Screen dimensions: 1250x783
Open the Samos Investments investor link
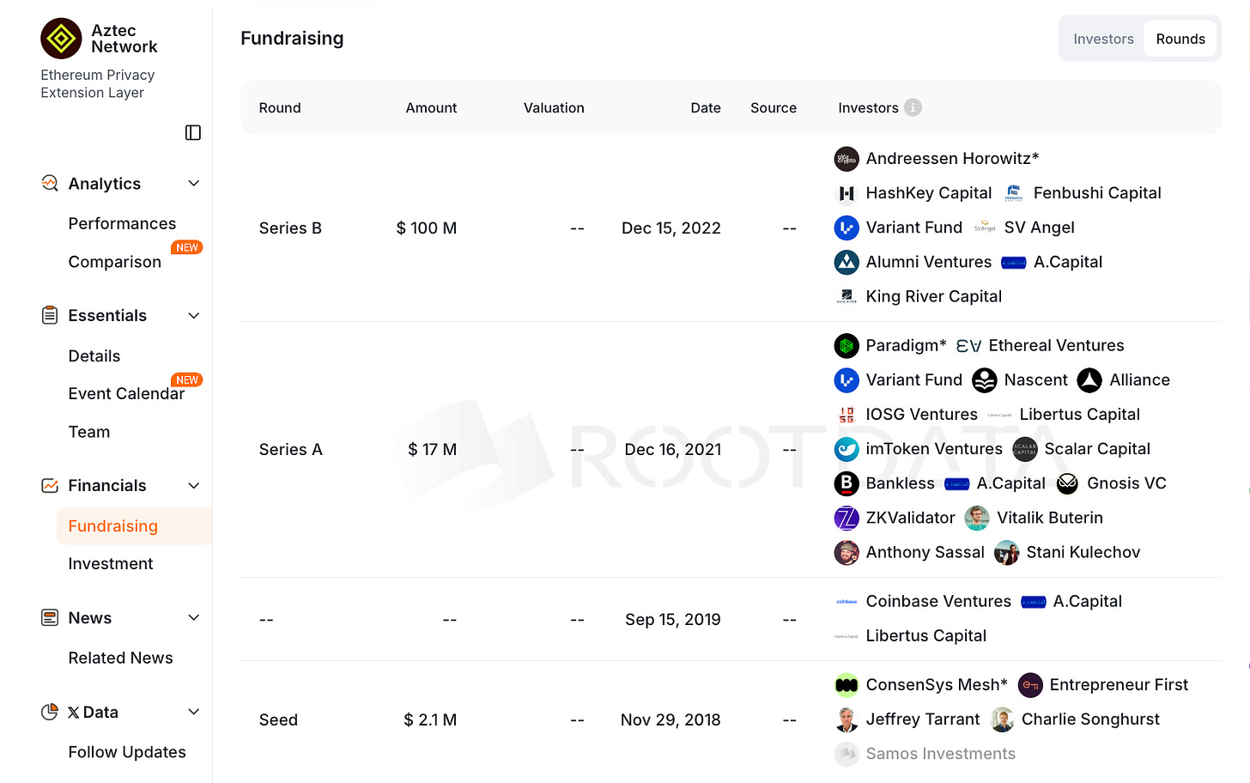[x=940, y=754]
